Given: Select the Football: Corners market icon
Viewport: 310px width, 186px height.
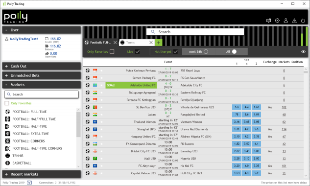Looking at the screenshot, I should click(x=7, y=141).
